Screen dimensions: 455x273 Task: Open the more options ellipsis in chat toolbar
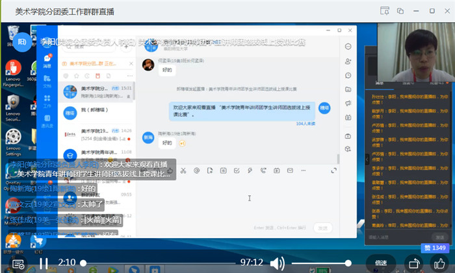(x=302, y=171)
